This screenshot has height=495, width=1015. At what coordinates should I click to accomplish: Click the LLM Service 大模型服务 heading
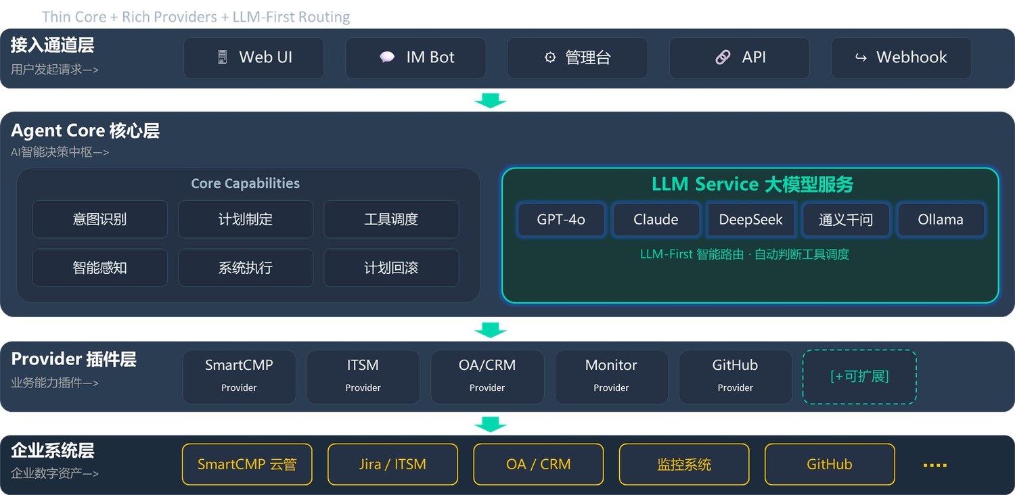coord(752,184)
